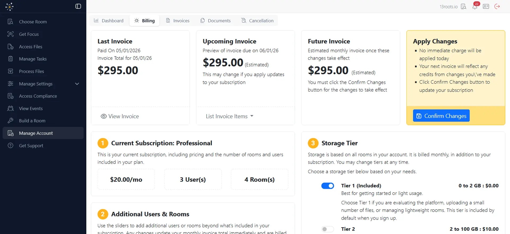Open the List Invoice Items dropdown
Screen dimensions: 510x234
point(229,116)
